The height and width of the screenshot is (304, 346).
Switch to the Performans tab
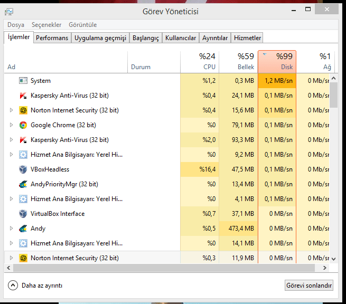52,38
